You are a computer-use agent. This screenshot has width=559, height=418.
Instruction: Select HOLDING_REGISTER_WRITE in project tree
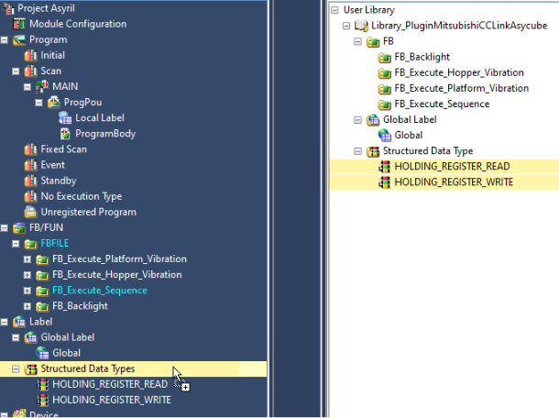[111, 400]
